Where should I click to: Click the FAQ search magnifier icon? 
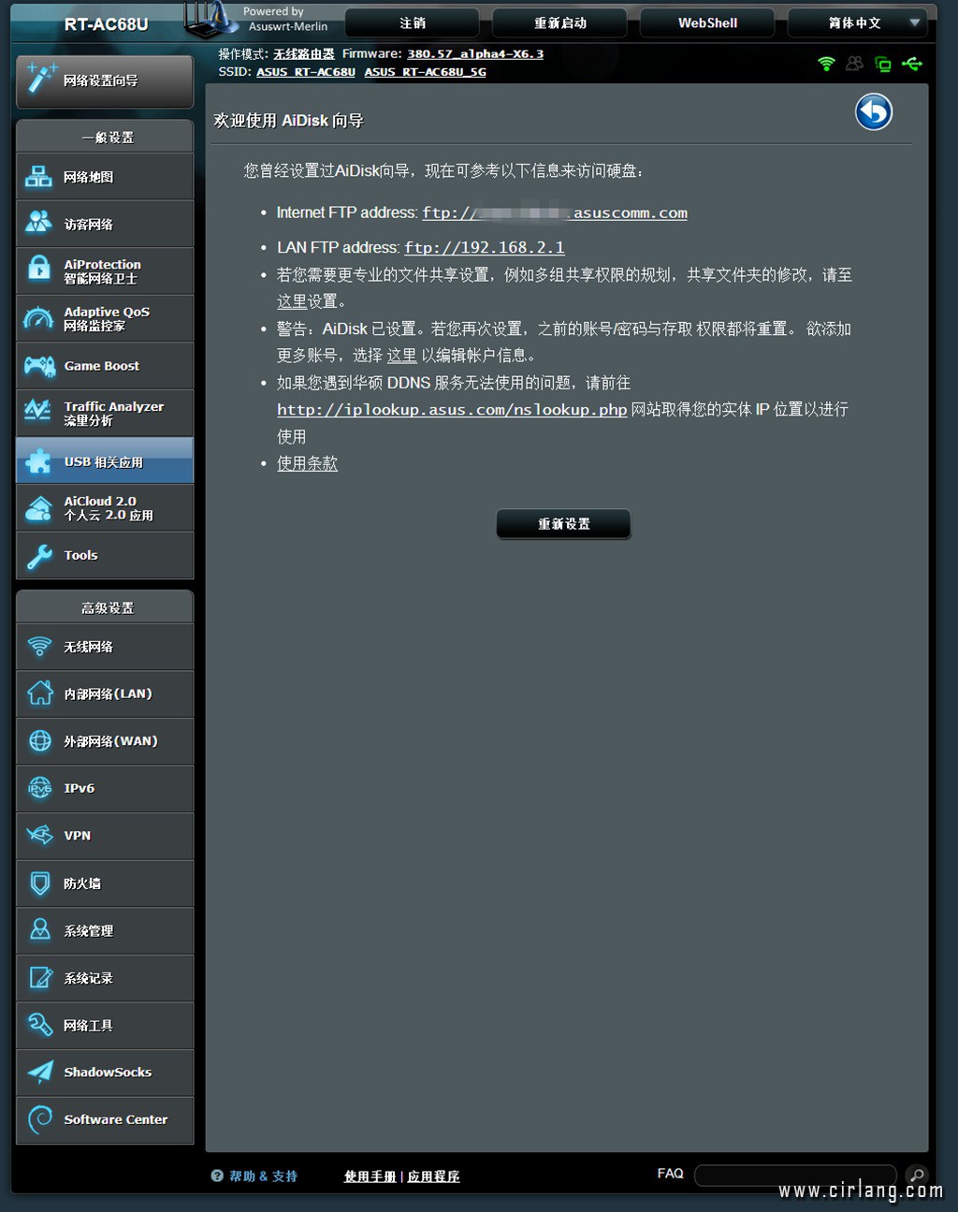pos(917,1175)
